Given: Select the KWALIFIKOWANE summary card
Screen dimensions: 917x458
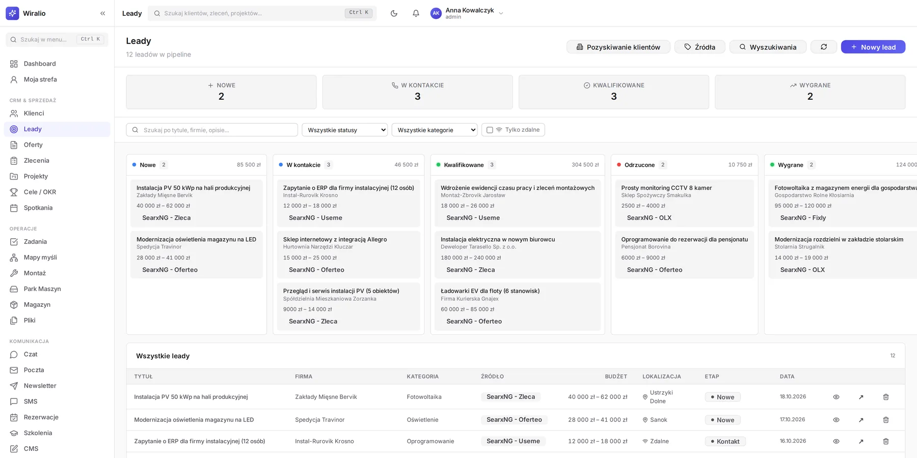Looking at the screenshot, I should [614, 92].
